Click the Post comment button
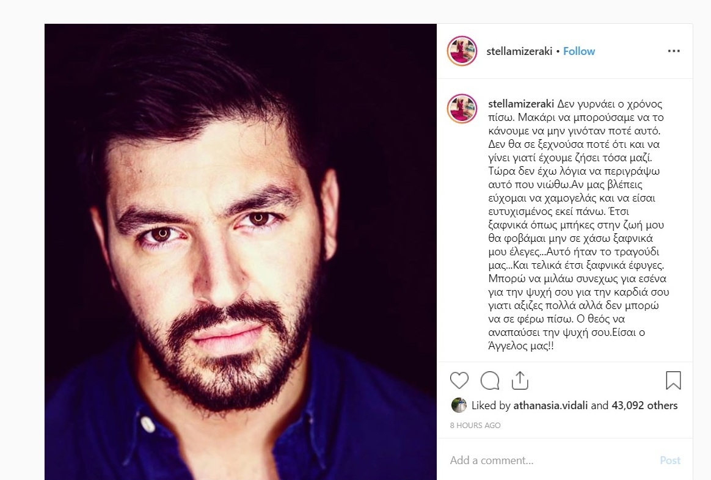The width and height of the screenshot is (711, 480). tap(670, 460)
